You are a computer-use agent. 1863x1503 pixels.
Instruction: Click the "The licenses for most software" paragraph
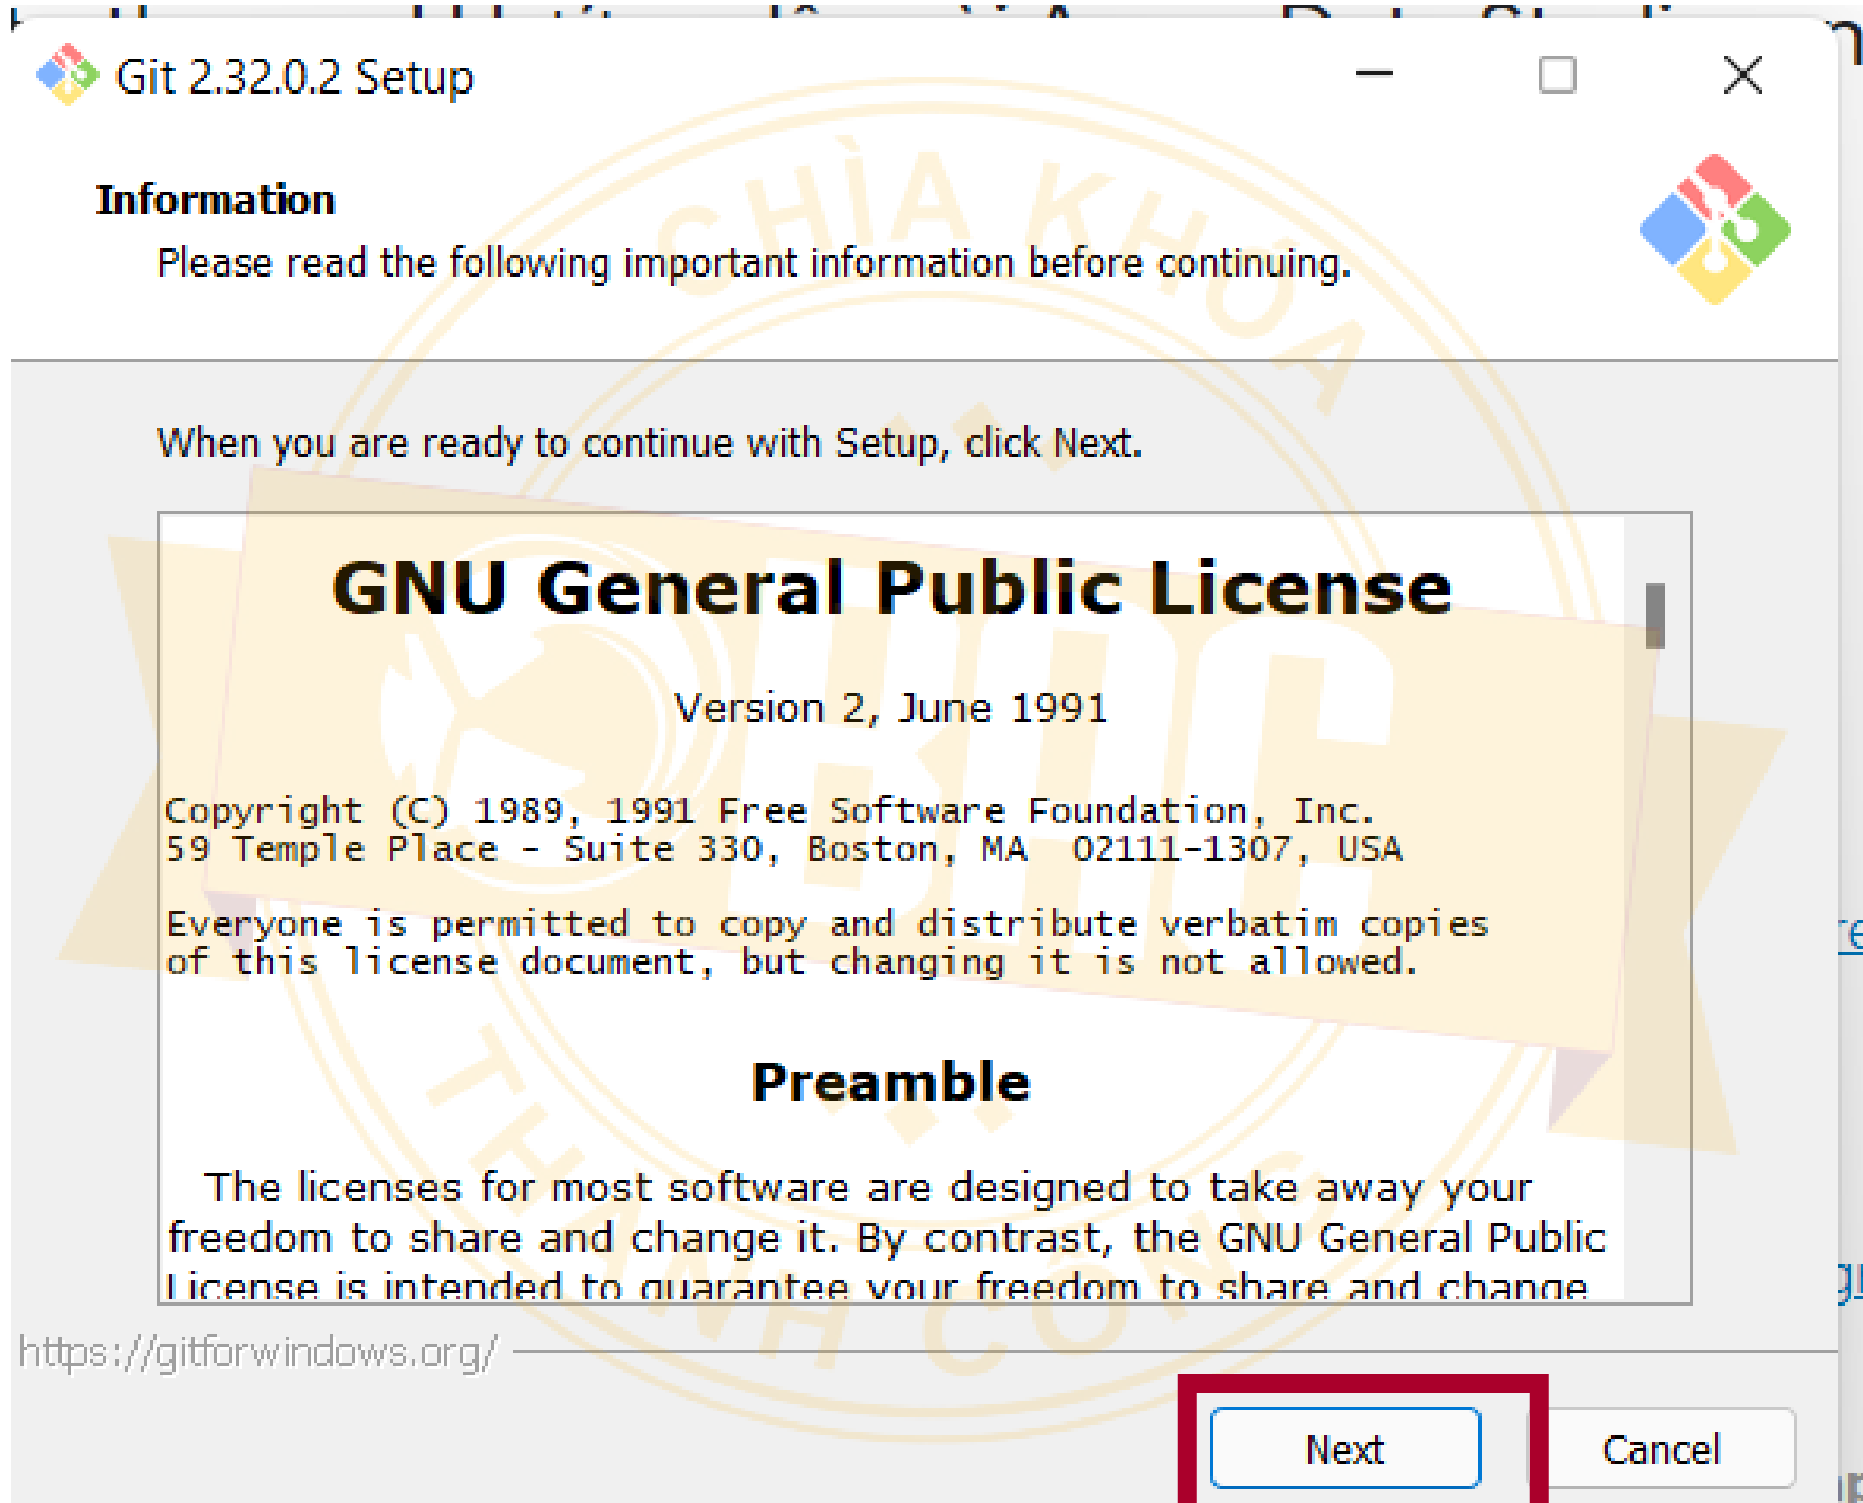click(x=886, y=1236)
